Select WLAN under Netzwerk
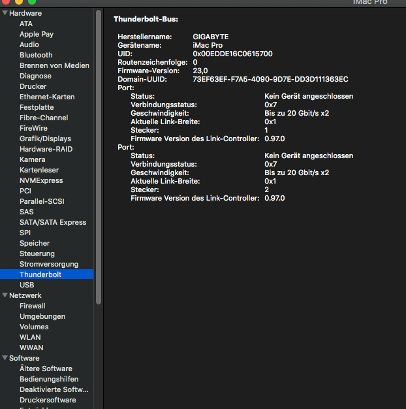Viewport: 406px width, 409px height. (x=30, y=337)
